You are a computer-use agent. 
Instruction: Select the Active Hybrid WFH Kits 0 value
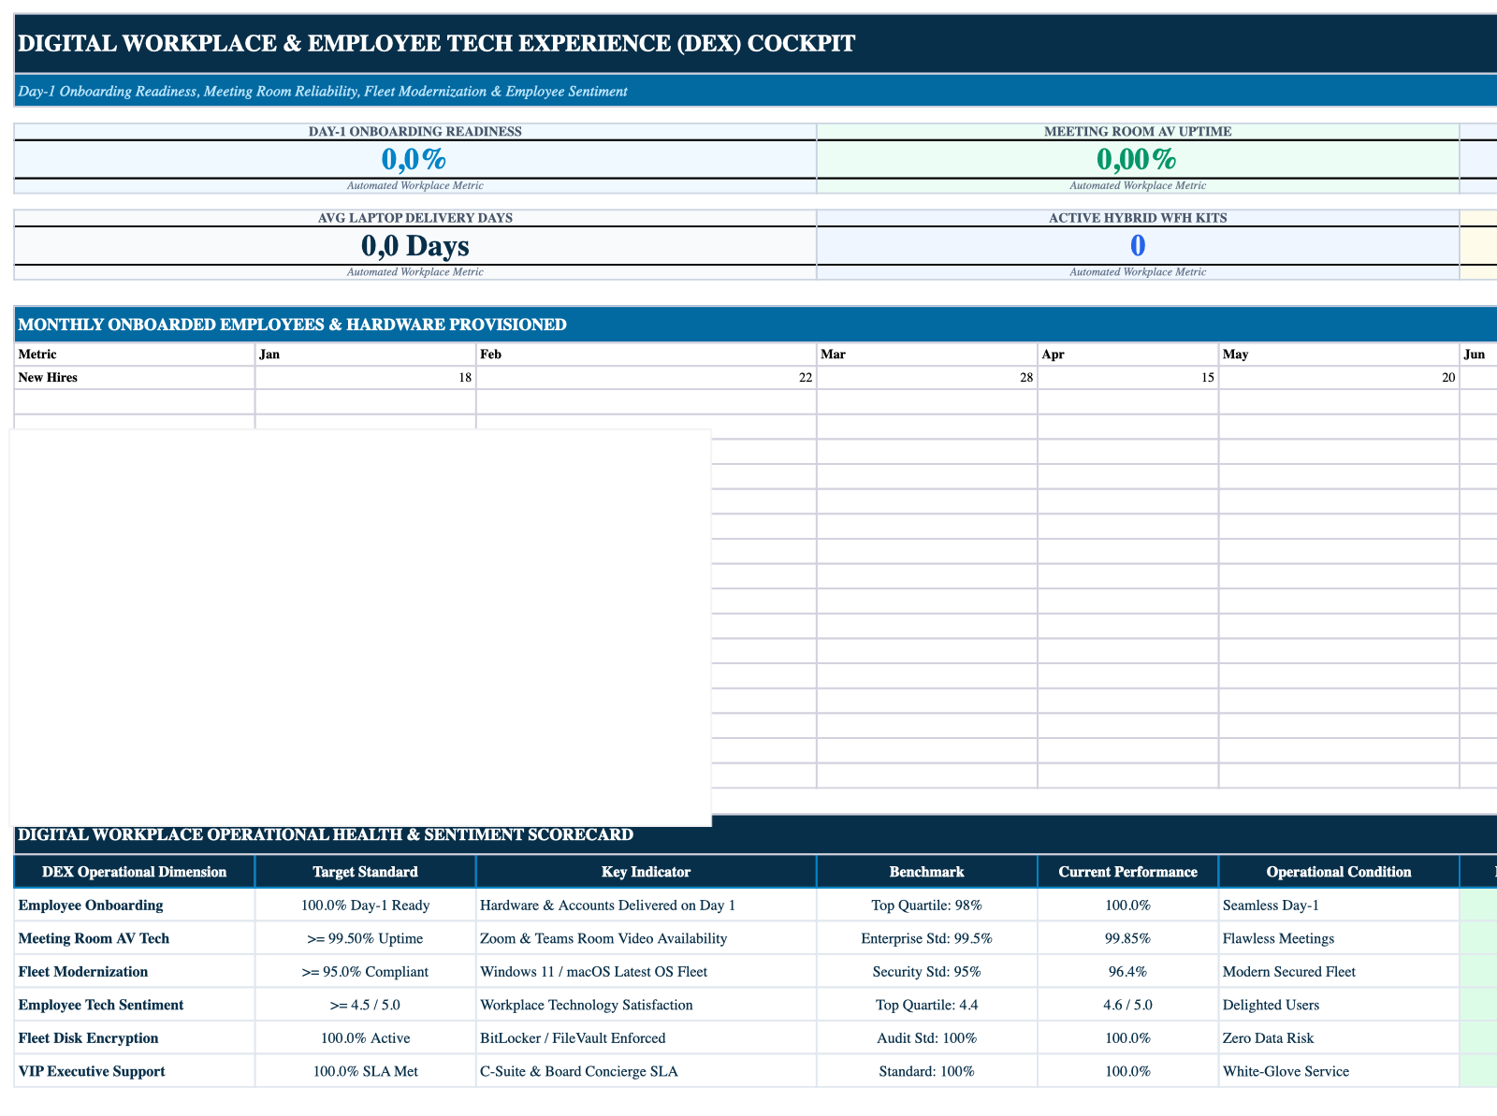(1138, 245)
